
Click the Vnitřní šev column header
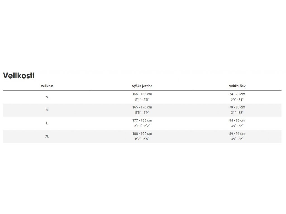(x=237, y=86)
